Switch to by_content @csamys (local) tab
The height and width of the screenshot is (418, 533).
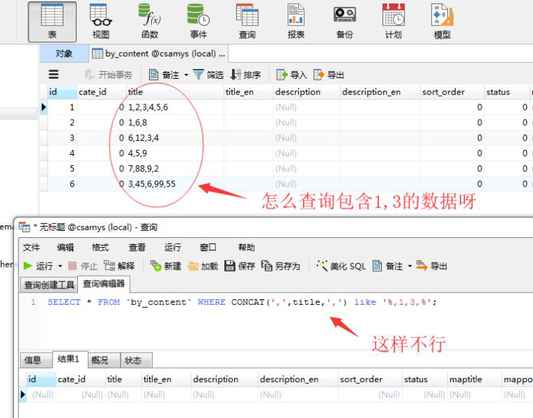tap(158, 53)
